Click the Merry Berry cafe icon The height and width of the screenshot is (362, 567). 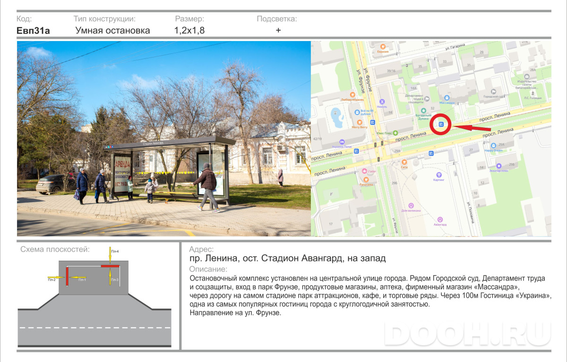pos(360,122)
